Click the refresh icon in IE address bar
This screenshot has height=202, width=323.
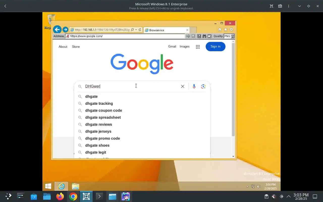pos(140,30)
